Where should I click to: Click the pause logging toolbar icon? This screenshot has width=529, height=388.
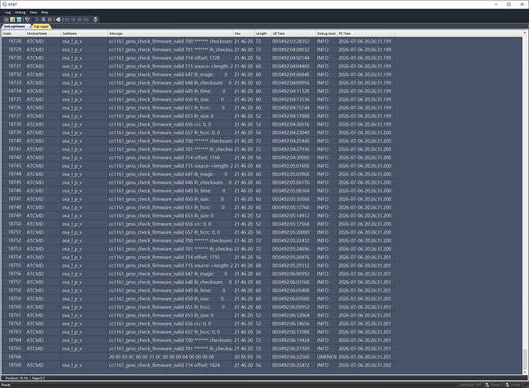tap(43, 19)
